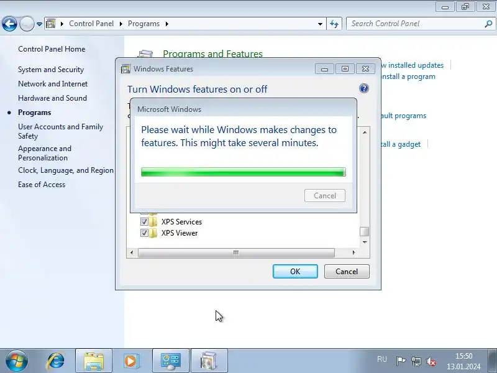Select the XPS Services text row

click(181, 222)
